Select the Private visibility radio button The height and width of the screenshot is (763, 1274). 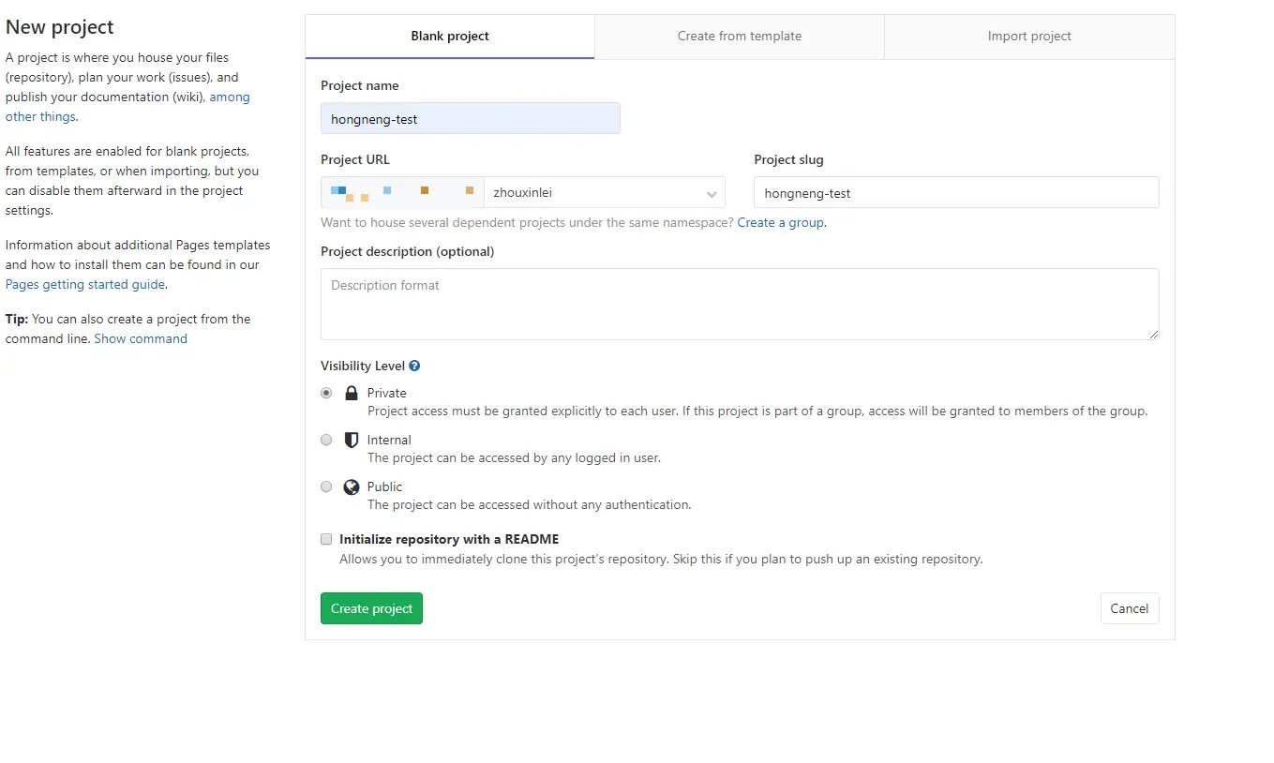point(326,394)
